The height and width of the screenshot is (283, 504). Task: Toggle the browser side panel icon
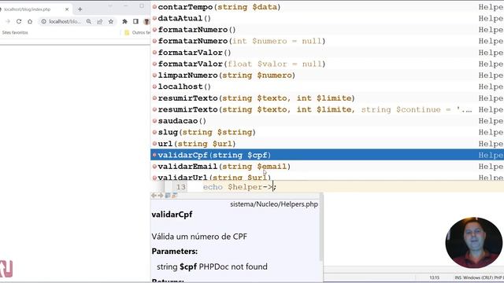135,21
